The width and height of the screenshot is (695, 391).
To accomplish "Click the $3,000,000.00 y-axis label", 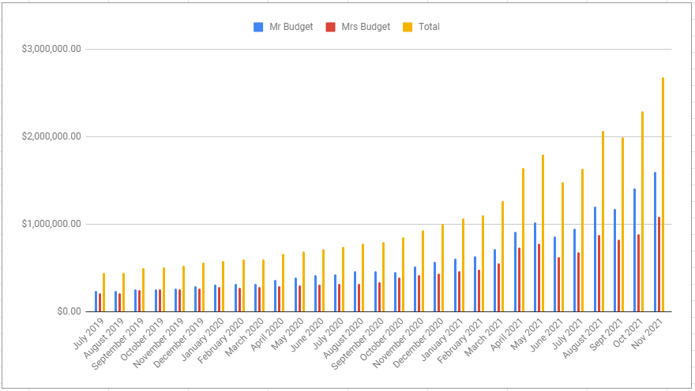I will [52, 49].
